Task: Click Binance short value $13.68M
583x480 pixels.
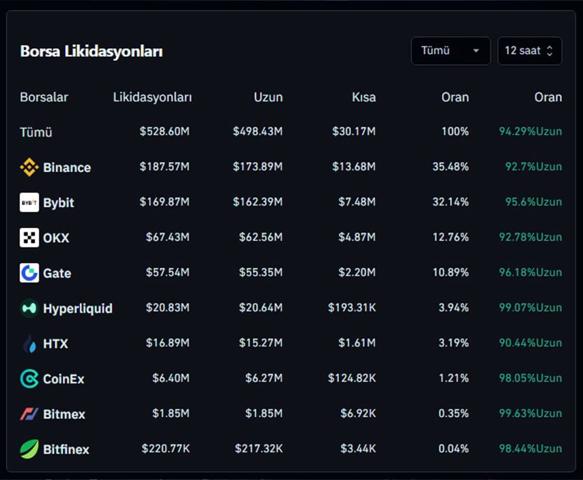Action: (x=354, y=167)
